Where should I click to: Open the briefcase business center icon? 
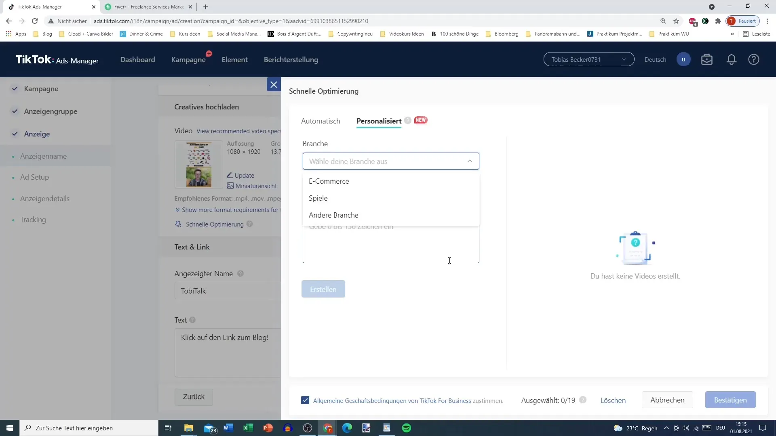(706, 60)
